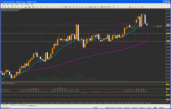Switch to H4 timeframe
The image size is (171, 109).
(x=53, y=7)
